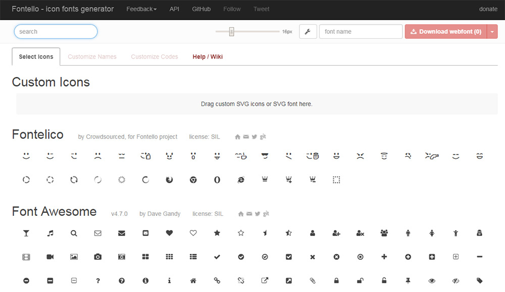Click the thumb-tack pin icon

(408, 280)
